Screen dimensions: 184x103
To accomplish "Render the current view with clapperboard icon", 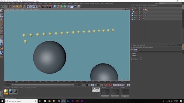I will pos(43,6).
